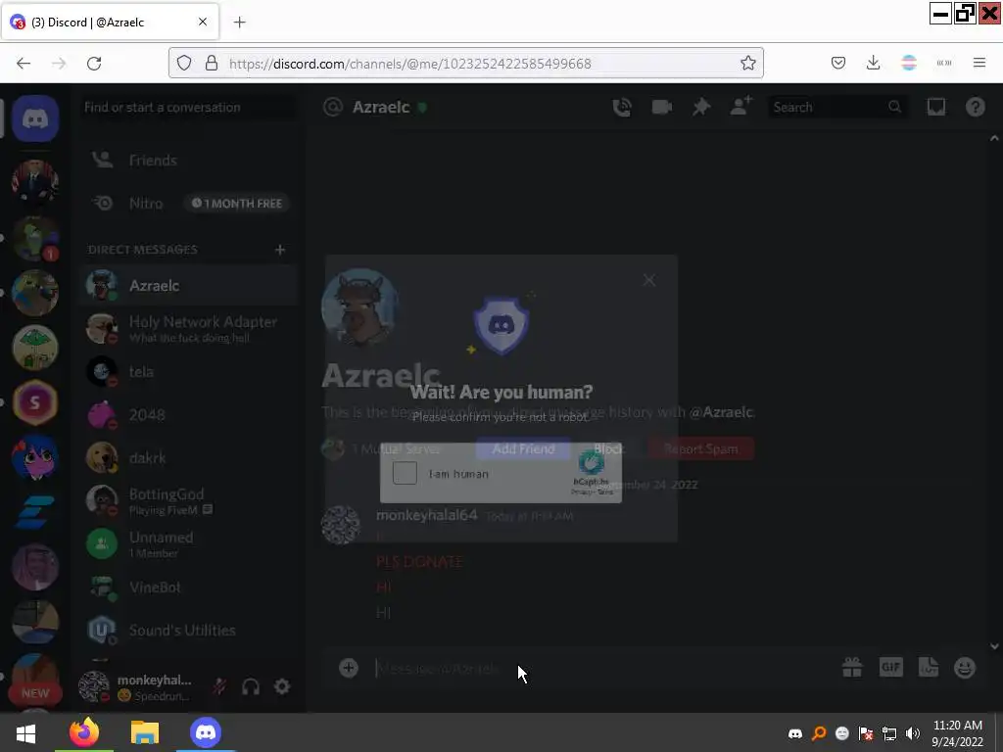Open site security shield in address bar

click(x=184, y=63)
